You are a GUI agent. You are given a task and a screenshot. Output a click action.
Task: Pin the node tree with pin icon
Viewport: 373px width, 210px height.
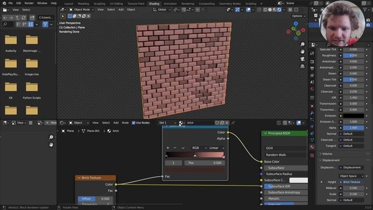pyautogui.click(x=233, y=123)
